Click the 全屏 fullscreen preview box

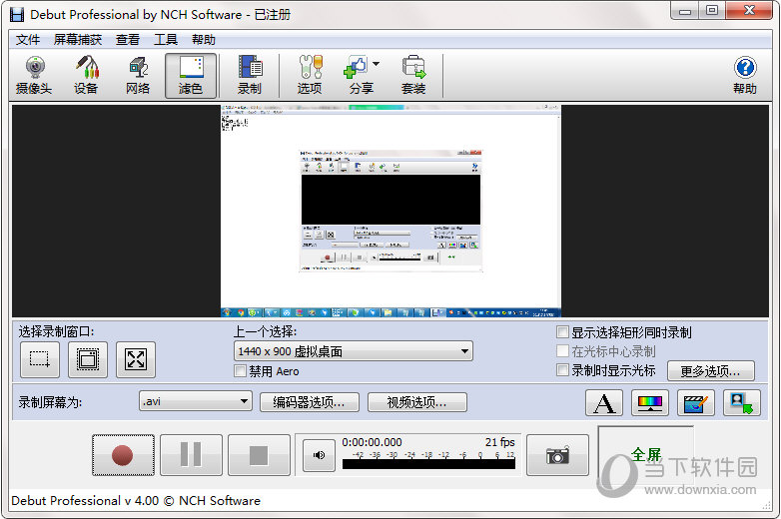coord(645,453)
